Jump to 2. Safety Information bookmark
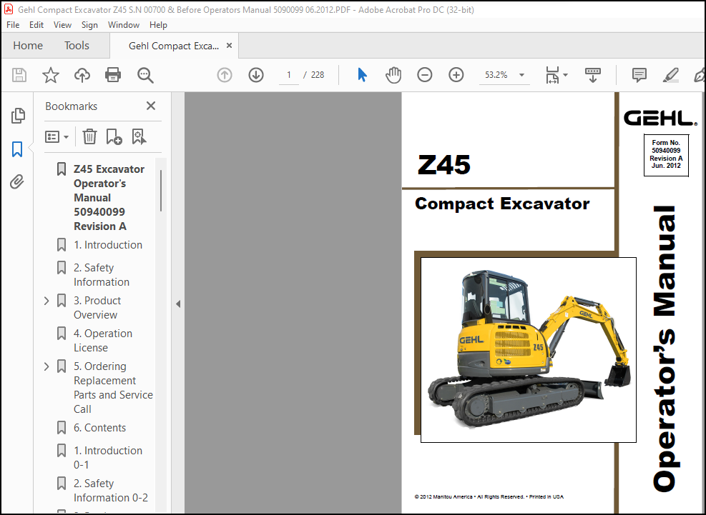This screenshot has height=515, width=706. [x=102, y=275]
